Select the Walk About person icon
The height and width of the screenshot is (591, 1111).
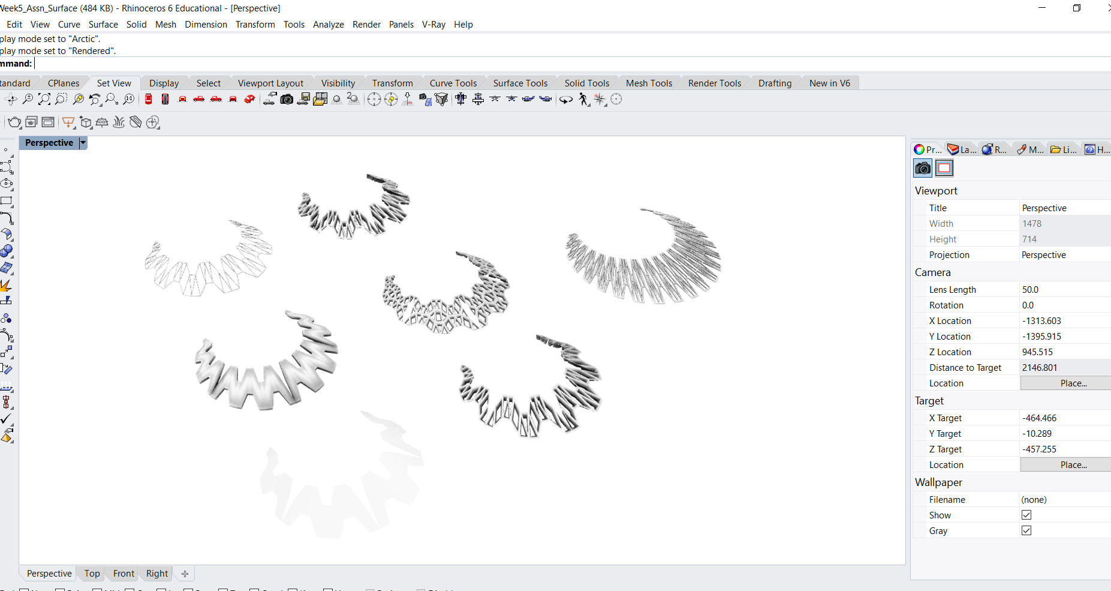[x=583, y=100]
